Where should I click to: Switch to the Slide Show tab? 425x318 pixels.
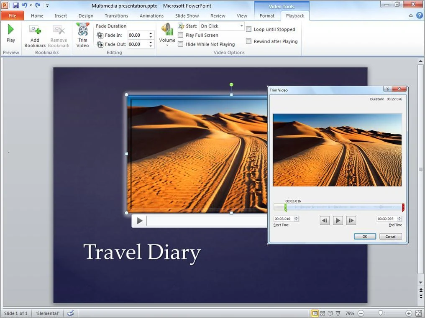pyautogui.click(x=187, y=16)
